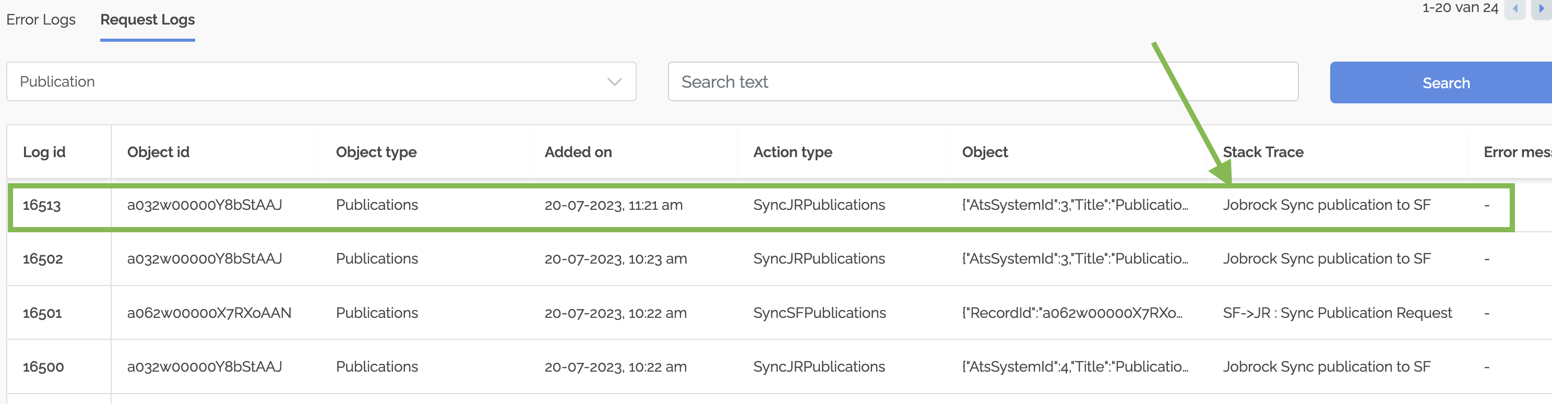Viewport: 1552px width, 404px height.
Task: Click the next page arrow icon
Action: coord(1541,9)
